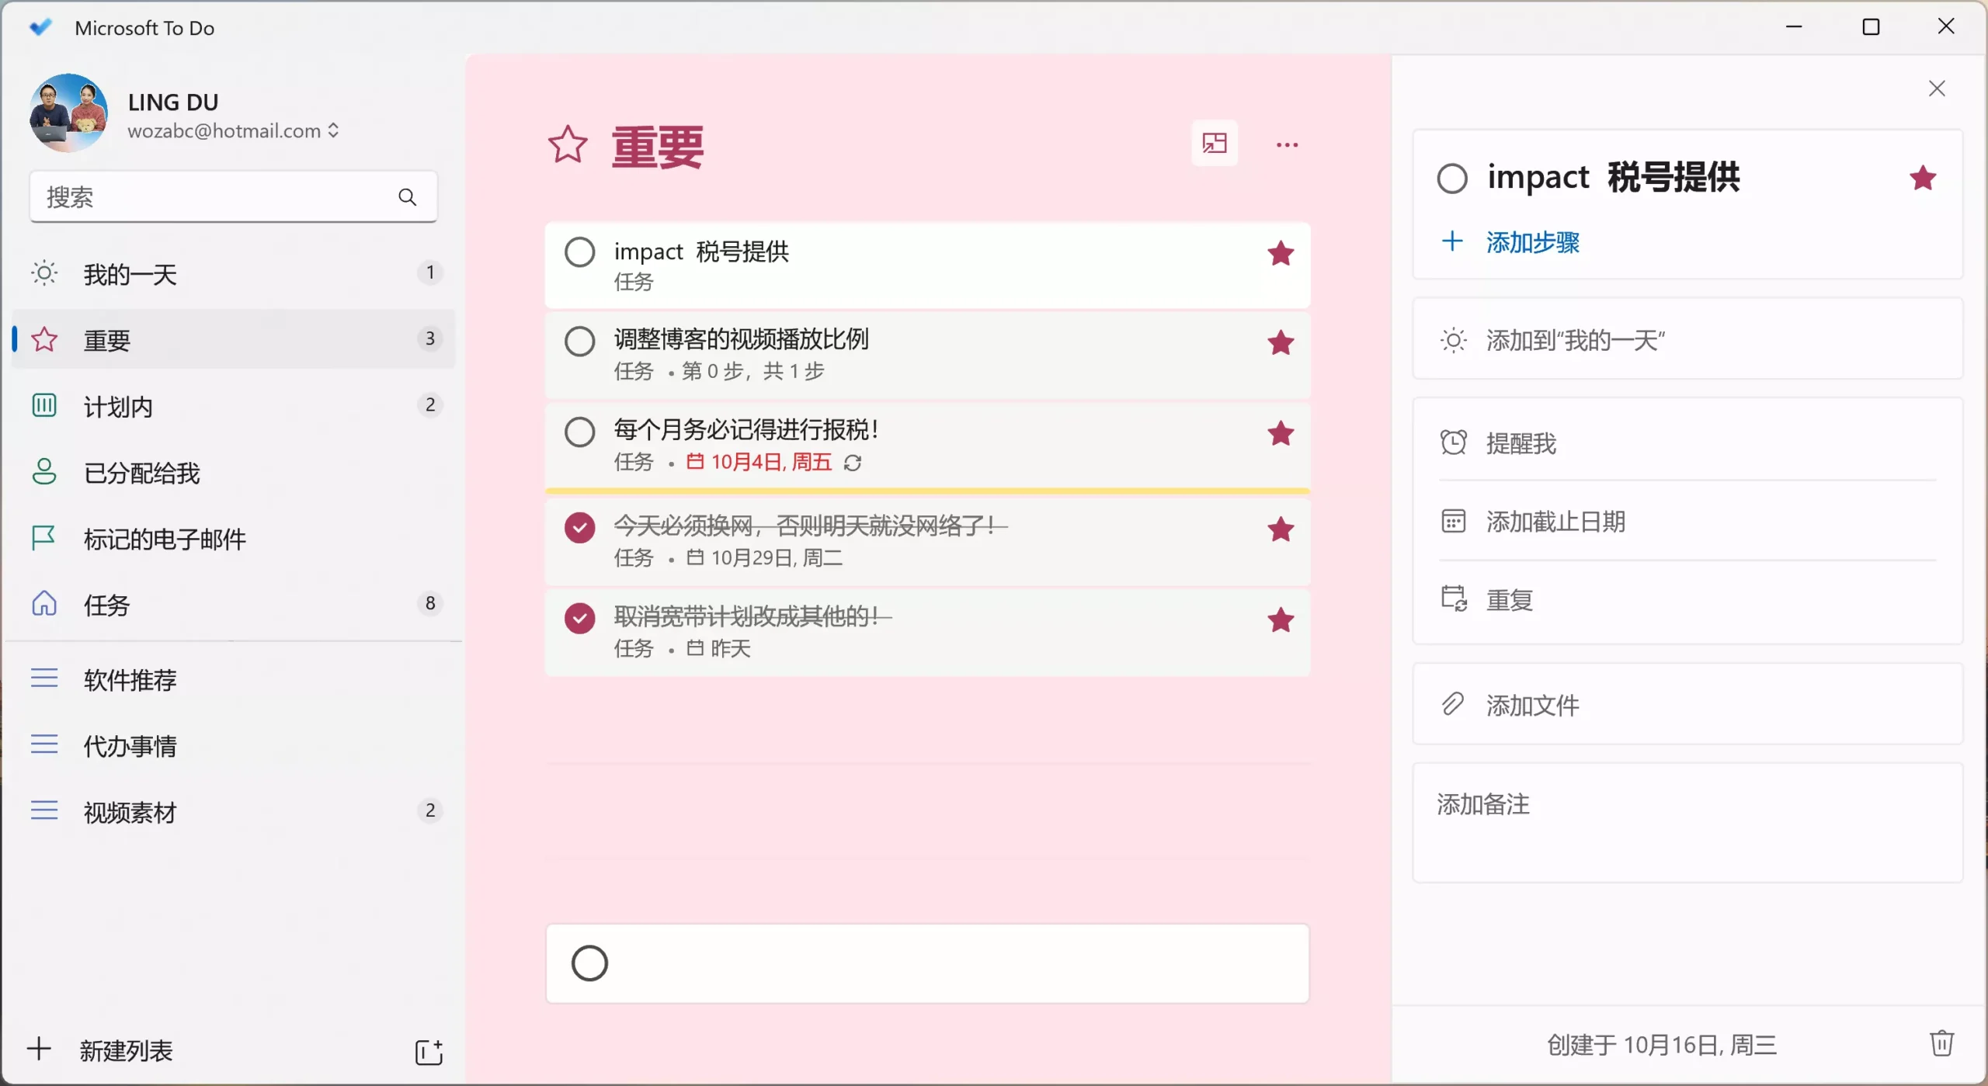Complete the 每个月务必记得进行报税 task
The image size is (1988, 1086).
click(x=579, y=432)
